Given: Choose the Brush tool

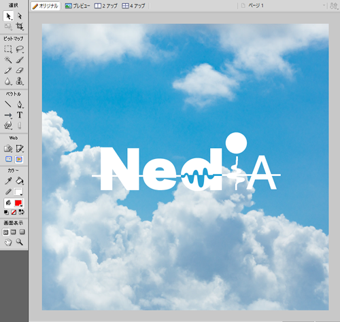Looking at the screenshot, I should coord(20,60).
